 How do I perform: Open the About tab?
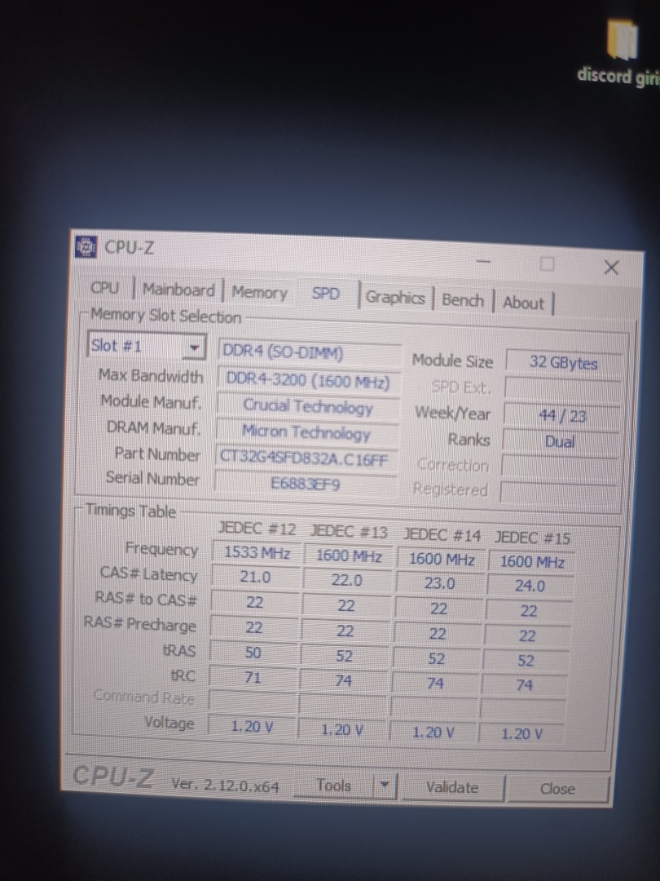[x=523, y=303]
